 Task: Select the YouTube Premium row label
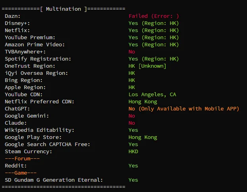(x=30, y=38)
